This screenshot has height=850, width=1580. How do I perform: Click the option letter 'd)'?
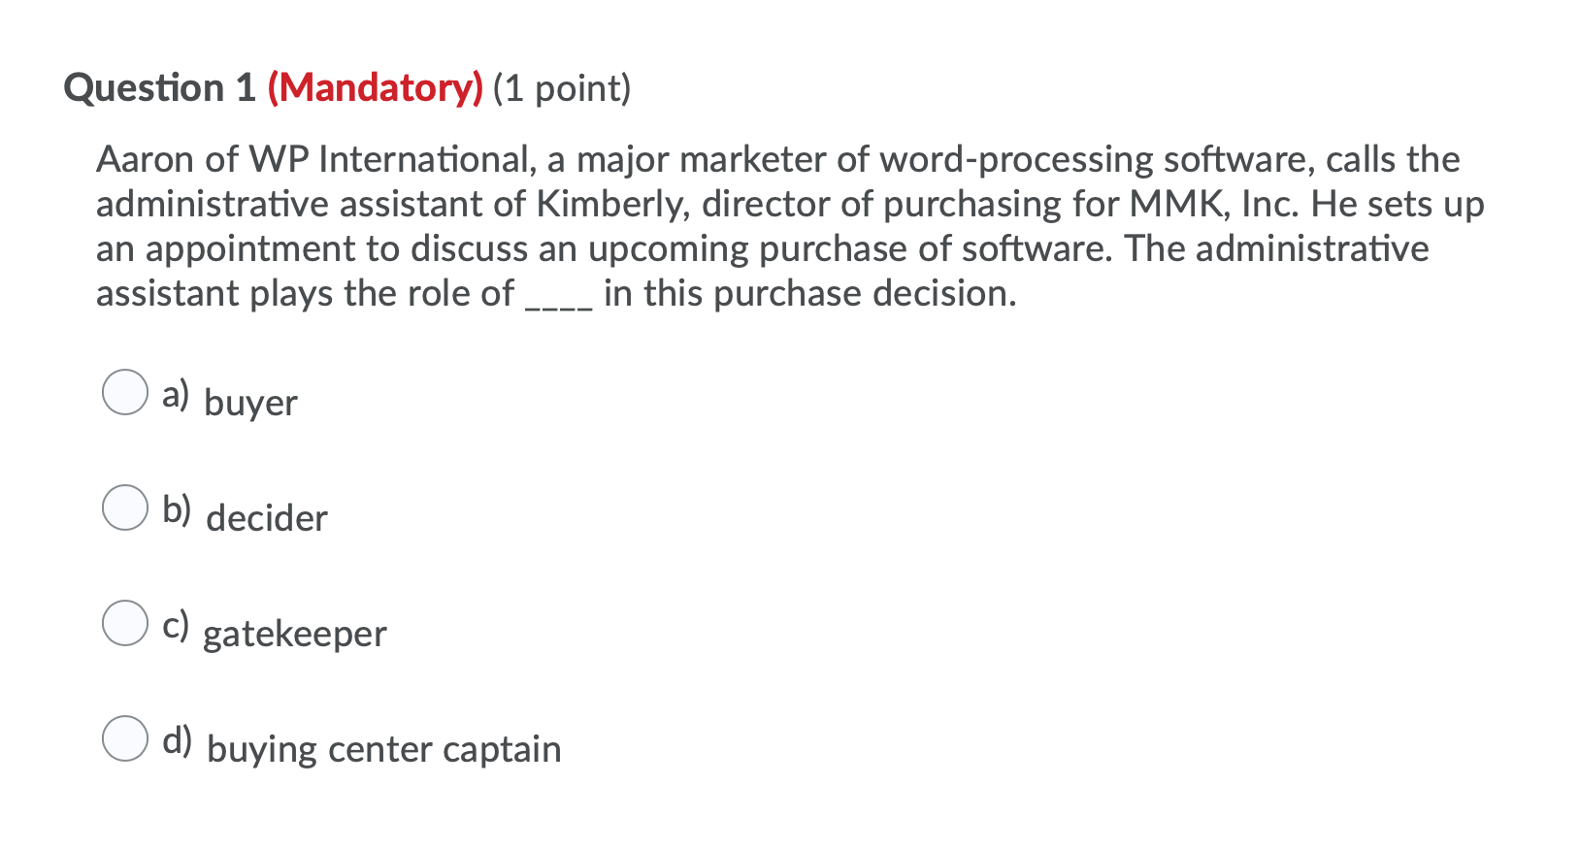pos(178,740)
